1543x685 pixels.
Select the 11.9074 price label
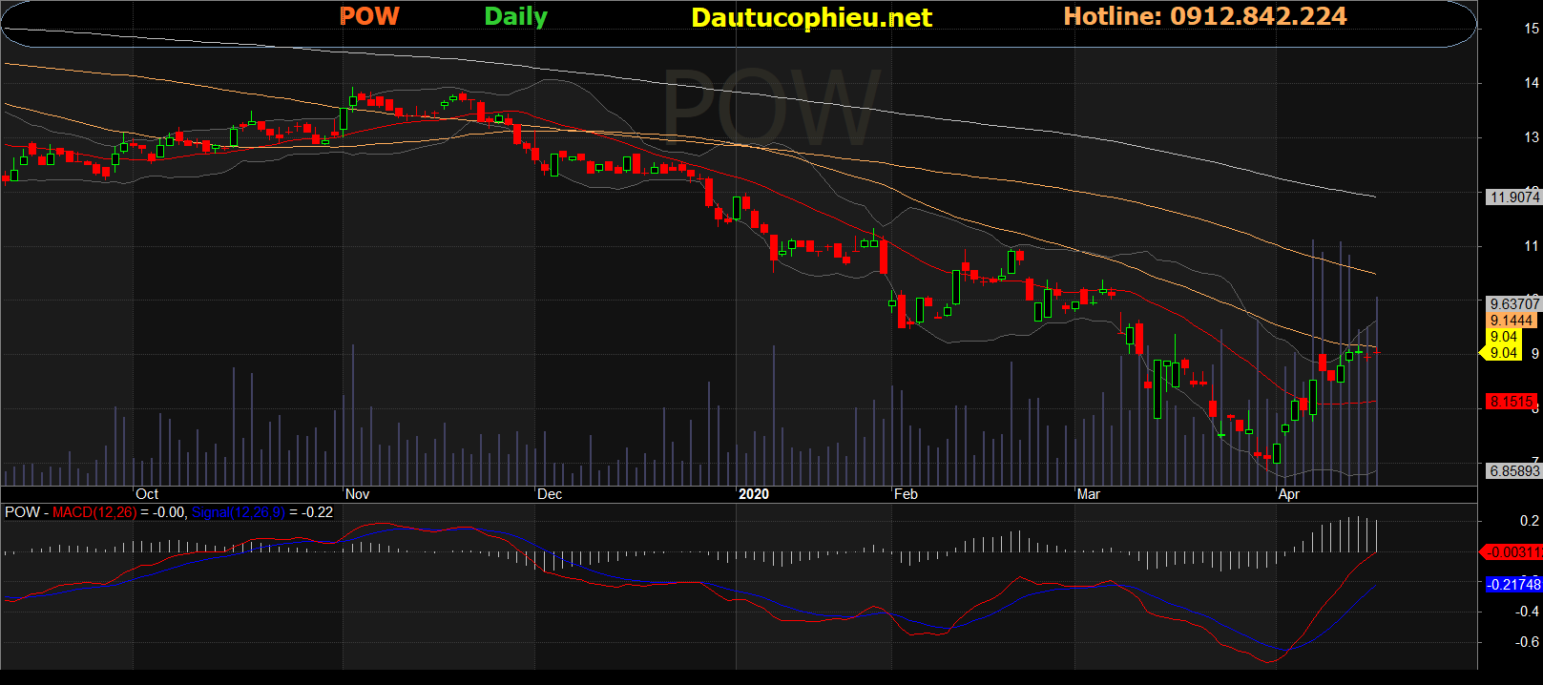(x=1514, y=197)
